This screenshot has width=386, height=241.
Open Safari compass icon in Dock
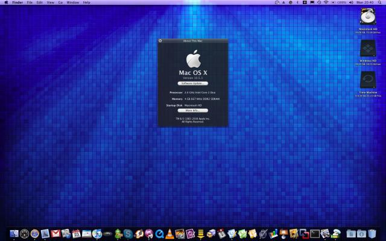[35, 234]
